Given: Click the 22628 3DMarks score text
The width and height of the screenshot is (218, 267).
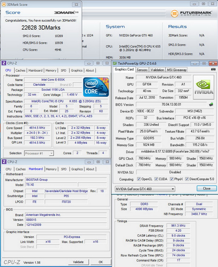Looking at the screenshot, I should pyautogui.click(x=41, y=28).
